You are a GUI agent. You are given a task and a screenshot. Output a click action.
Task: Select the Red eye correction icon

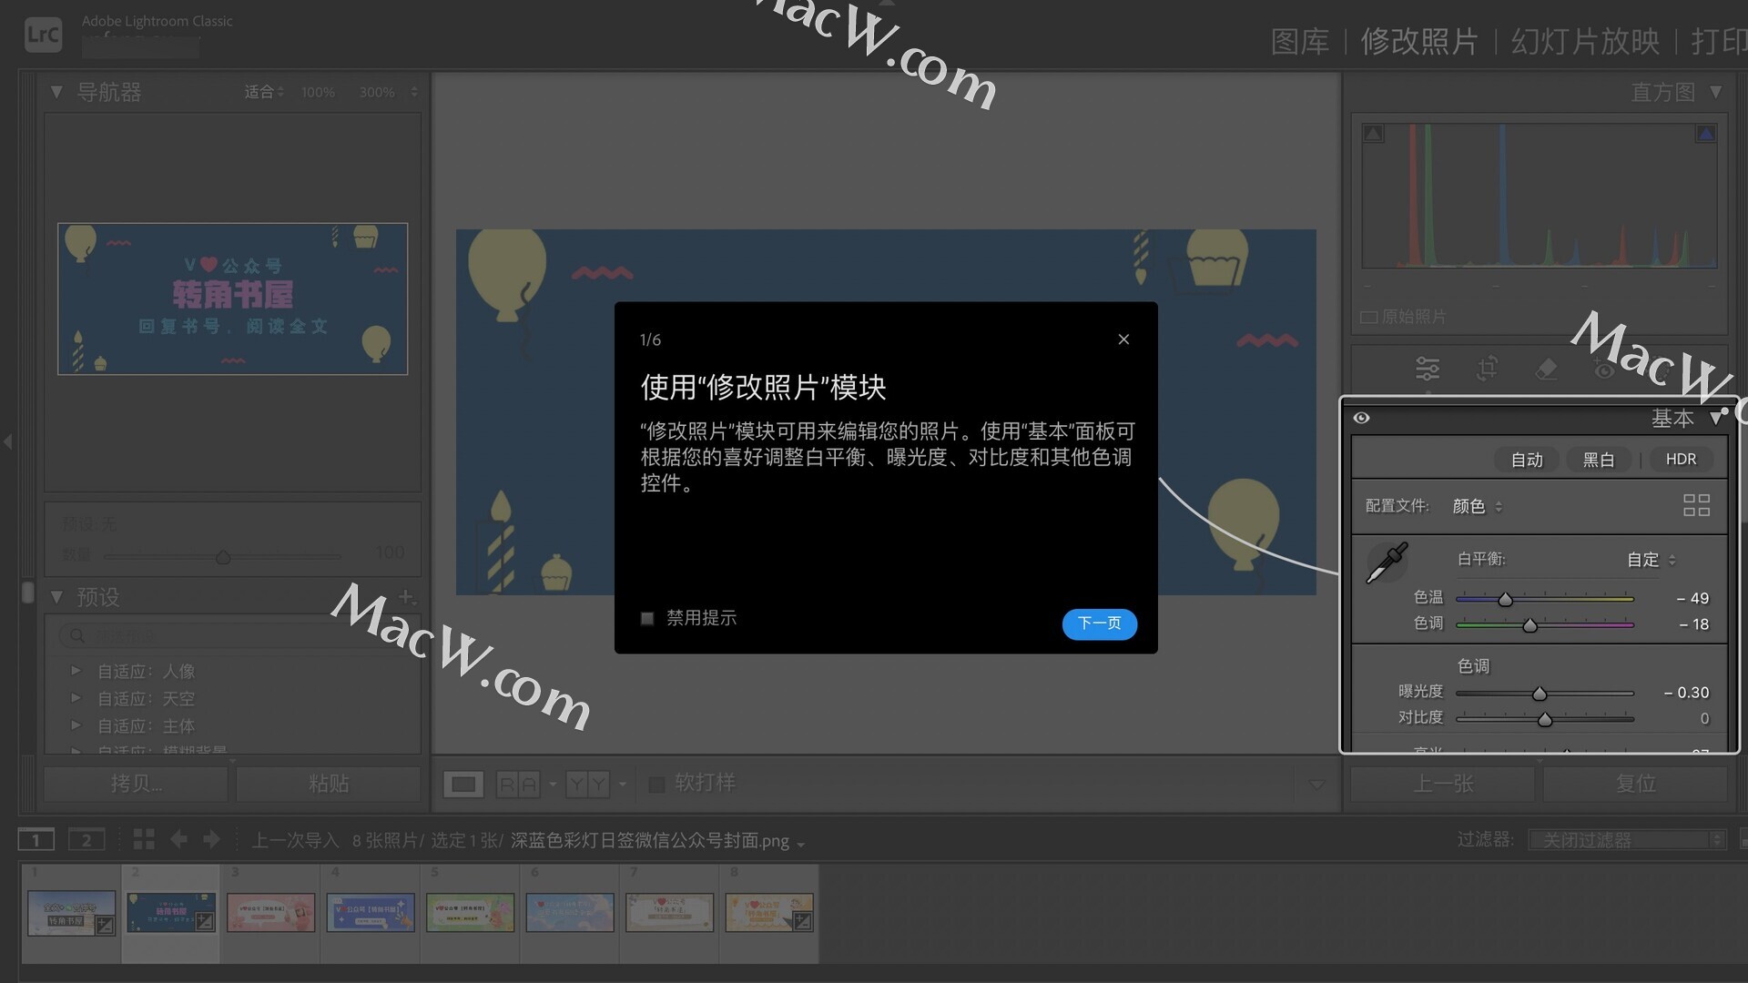tap(1604, 369)
